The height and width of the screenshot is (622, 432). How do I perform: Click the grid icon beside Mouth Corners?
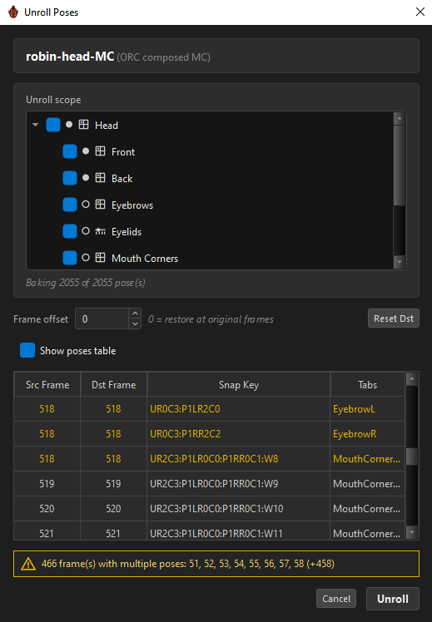[100, 258]
